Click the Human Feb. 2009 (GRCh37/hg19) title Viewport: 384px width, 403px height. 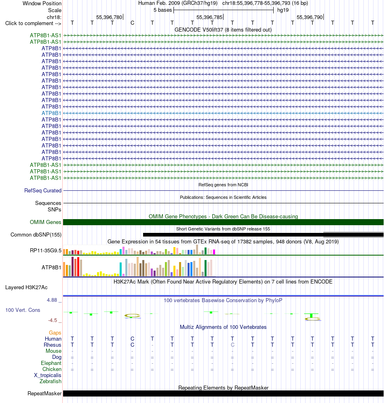click(178, 3)
